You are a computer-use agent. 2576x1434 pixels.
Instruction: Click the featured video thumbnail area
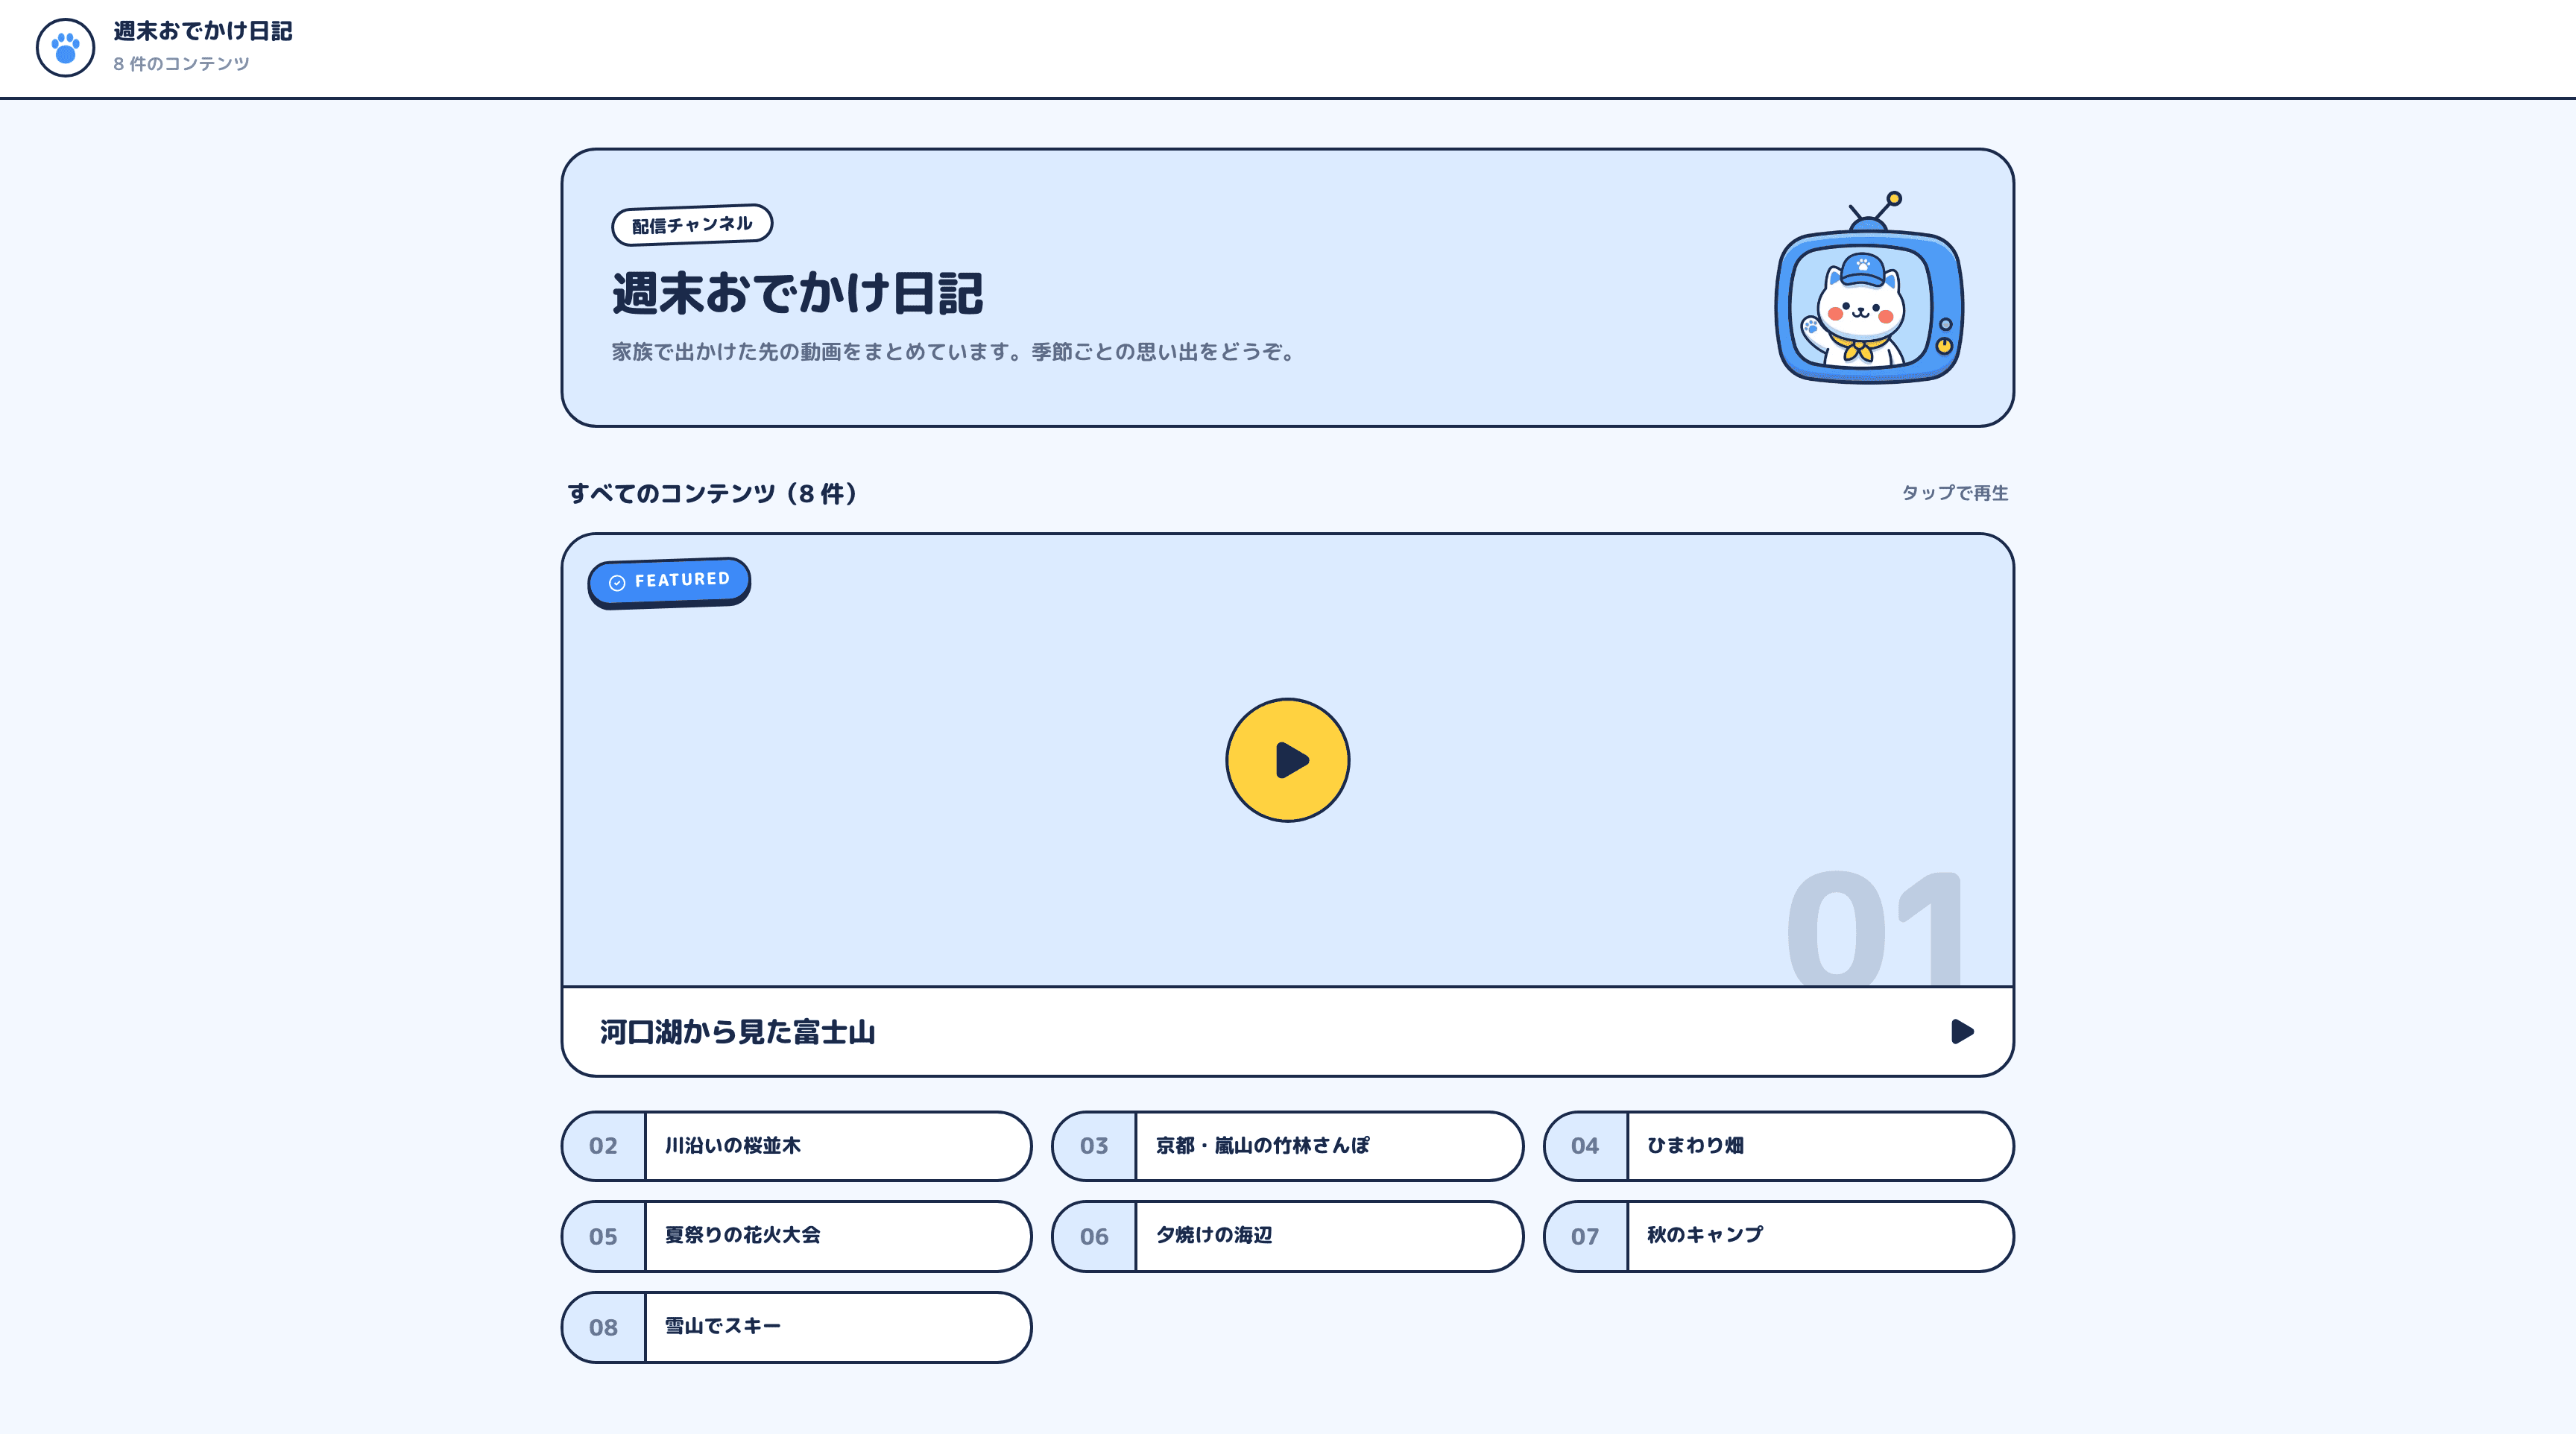click(x=1287, y=760)
